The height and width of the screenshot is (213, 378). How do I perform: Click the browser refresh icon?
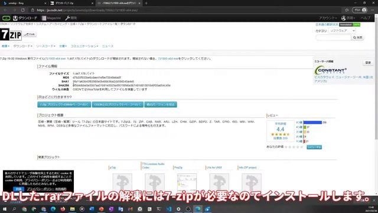(x=23, y=10)
